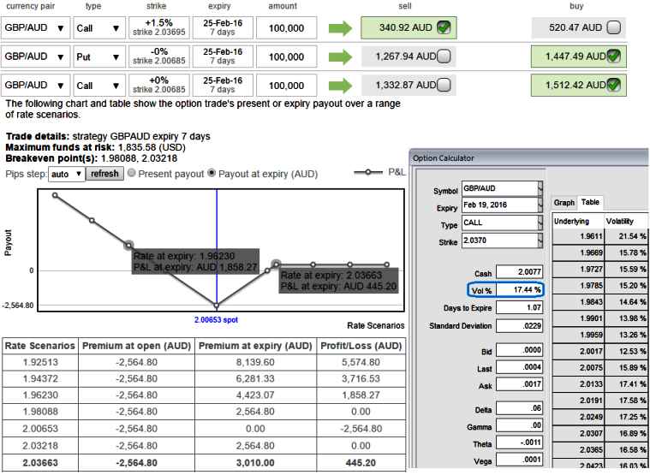Uncheck the 1,512.42 AUD buy checkbox
The image size is (650, 475).
click(613, 85)
